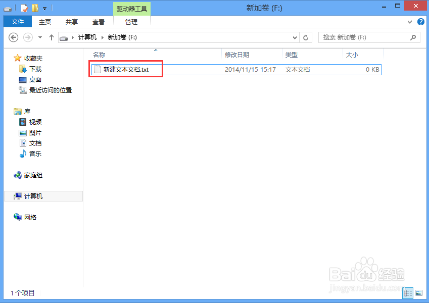429x303 pixels.
Task: Open drive Properties from quick access toolbar
Action: tap(23, 8)
